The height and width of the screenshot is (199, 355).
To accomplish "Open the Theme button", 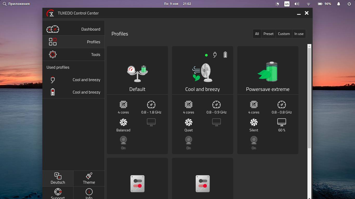I will (89, 179).
